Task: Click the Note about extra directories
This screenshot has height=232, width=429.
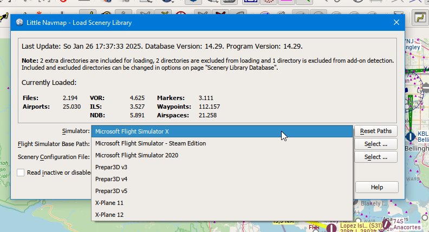Action: pyautogui.click(x=207, y=64)
